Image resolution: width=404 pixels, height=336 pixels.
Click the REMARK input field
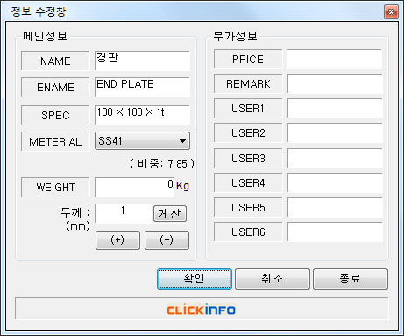tap(335, 83)
